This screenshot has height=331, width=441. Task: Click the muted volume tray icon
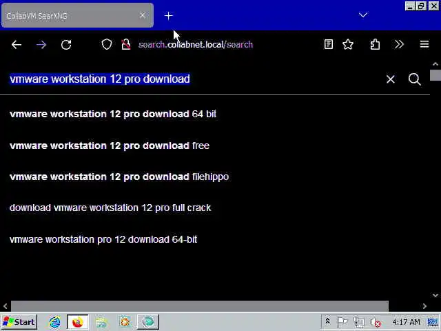pos(375,322)
